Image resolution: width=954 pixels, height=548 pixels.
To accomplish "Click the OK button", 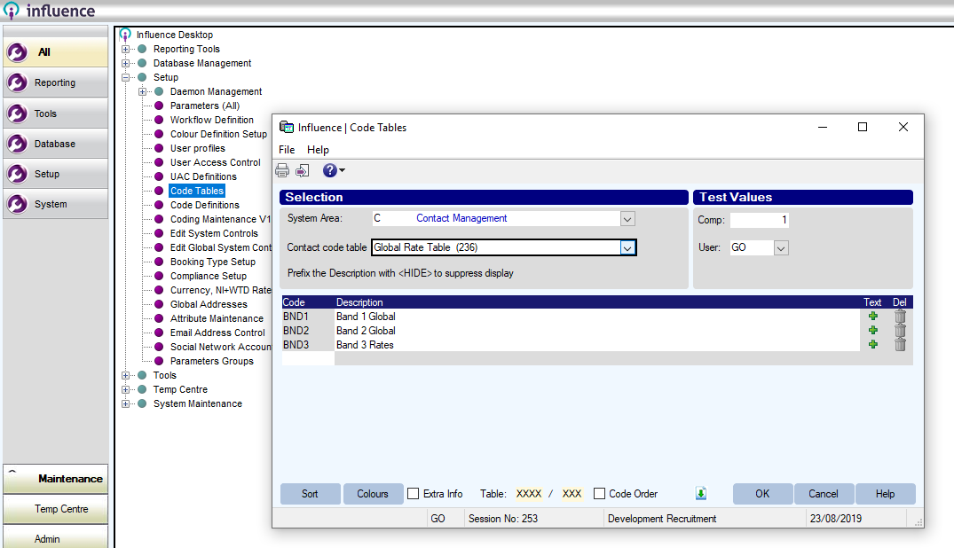I will (x=762, y=494).
